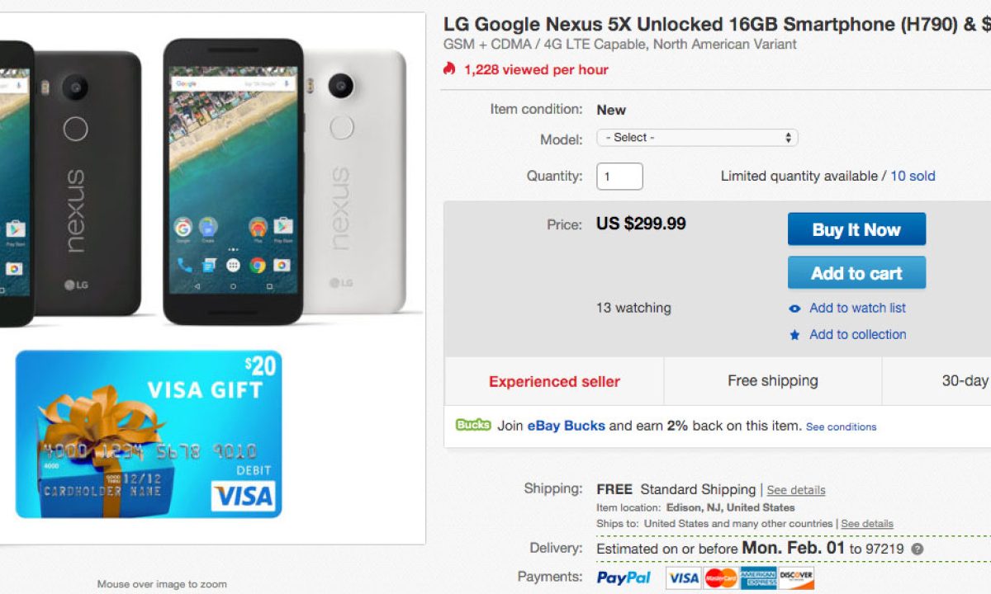Image resolution: width=991 pixels, height=594 pixels.
Task: Click the delivery estimate help icon
Action: coord(918,549)
